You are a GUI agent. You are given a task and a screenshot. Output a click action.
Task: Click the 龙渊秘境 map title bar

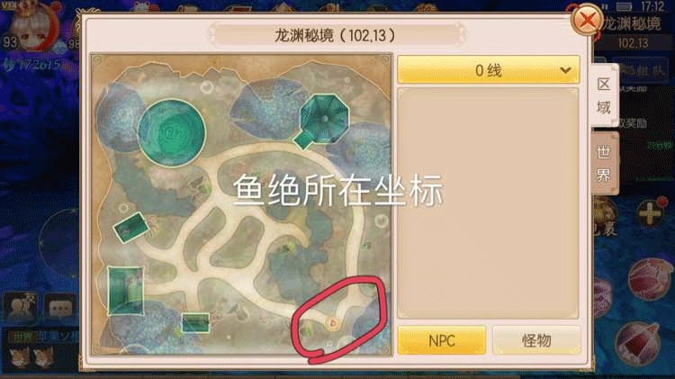click(334, 35)
